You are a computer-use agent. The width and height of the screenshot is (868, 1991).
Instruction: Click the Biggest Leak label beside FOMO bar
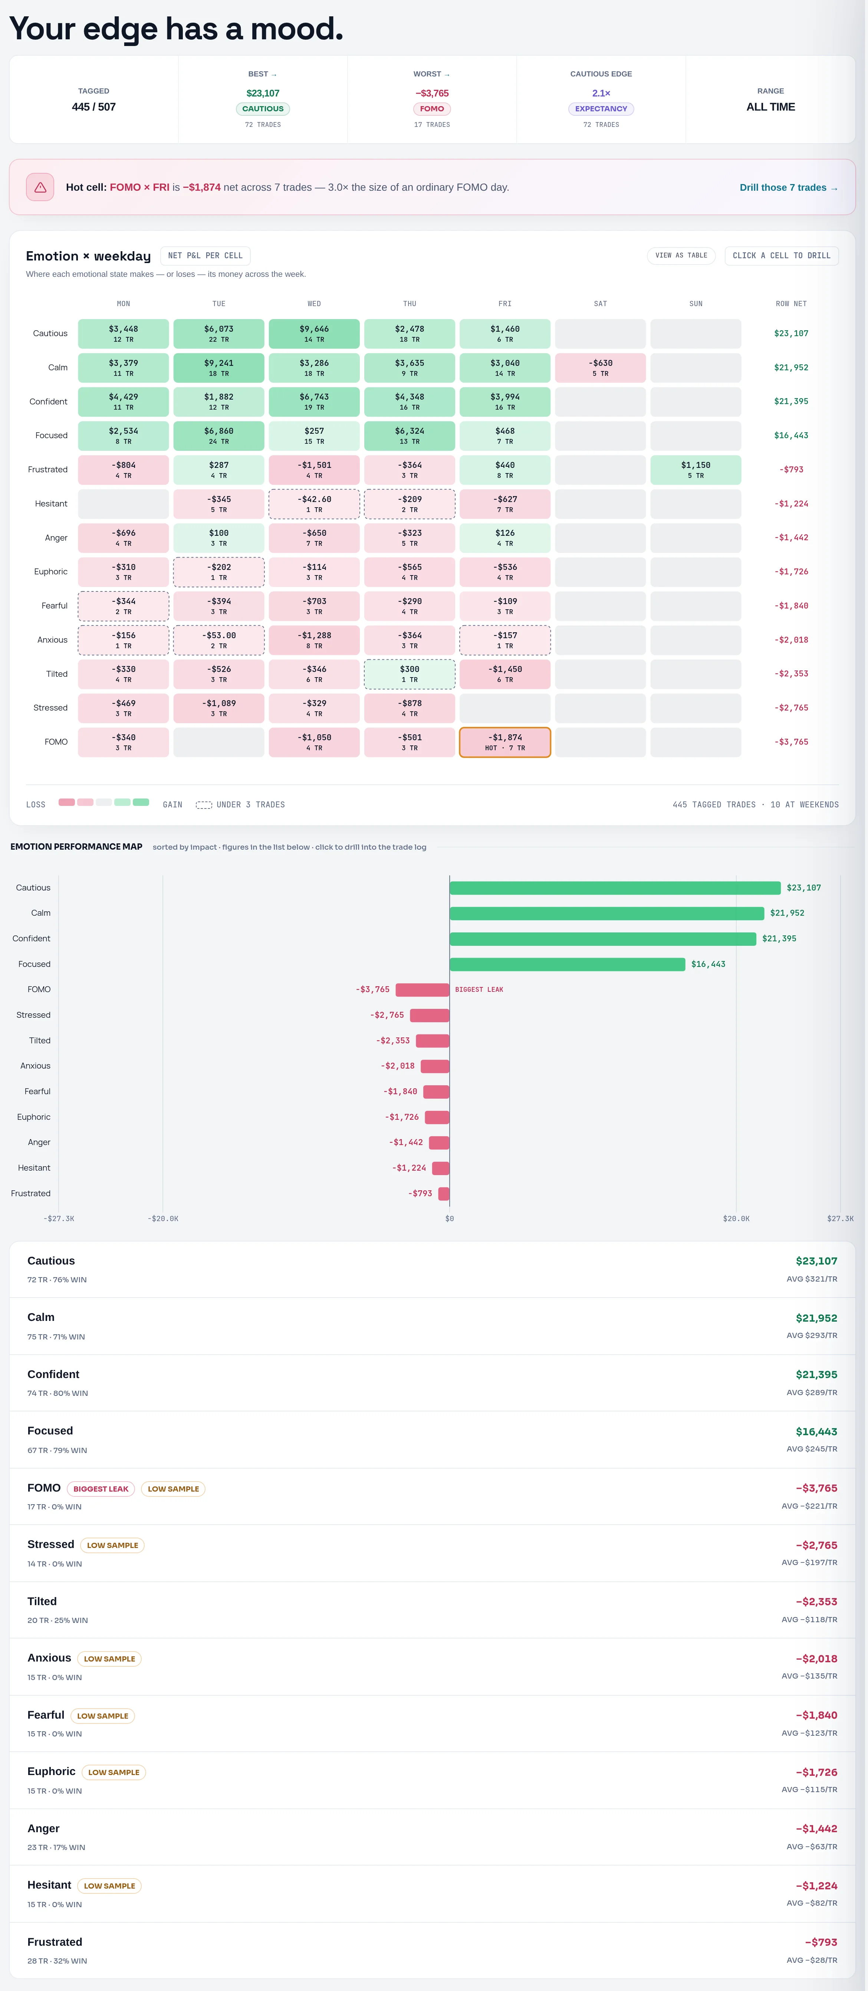(479, 990)
